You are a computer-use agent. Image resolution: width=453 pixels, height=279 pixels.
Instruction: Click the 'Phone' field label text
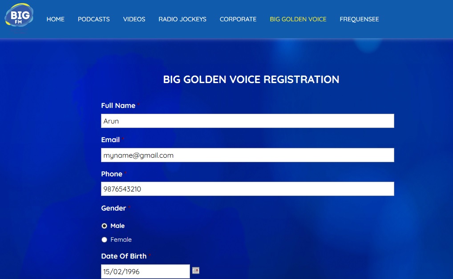(112, 174)
